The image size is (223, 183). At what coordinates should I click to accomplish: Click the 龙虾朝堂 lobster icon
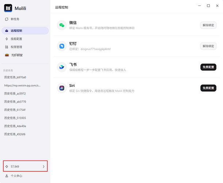tap(7, 55)
